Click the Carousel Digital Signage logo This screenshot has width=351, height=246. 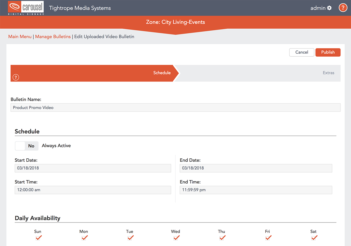(26, 8)
